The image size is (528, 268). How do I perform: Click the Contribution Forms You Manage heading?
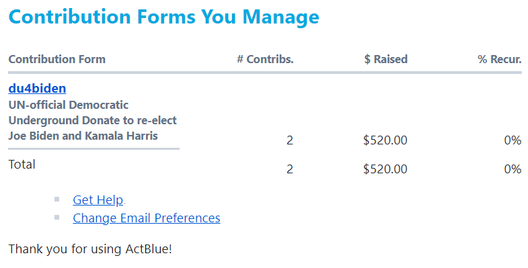click(x=163, y=17)
